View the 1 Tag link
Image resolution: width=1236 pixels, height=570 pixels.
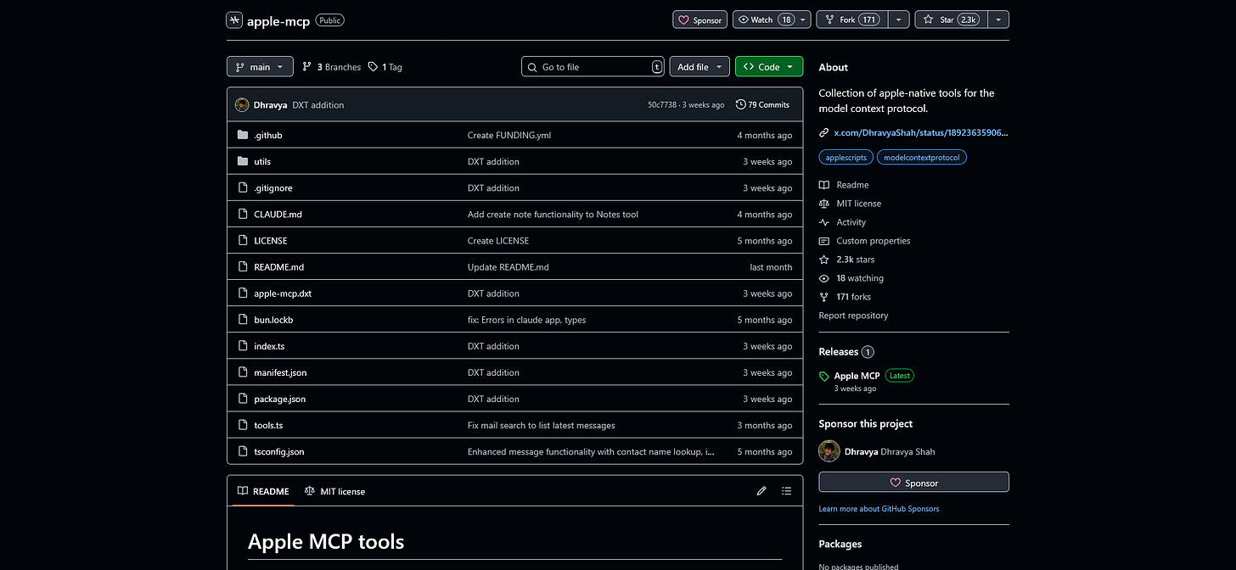tap(385, 67)
